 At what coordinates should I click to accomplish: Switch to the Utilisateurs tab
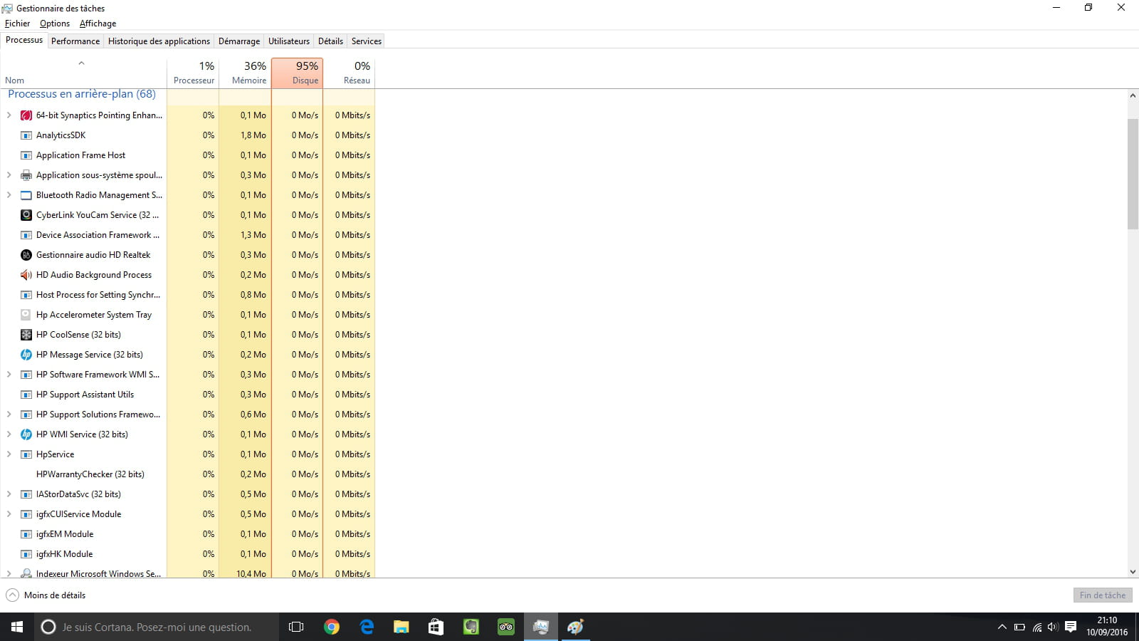(x=289, y=41)
